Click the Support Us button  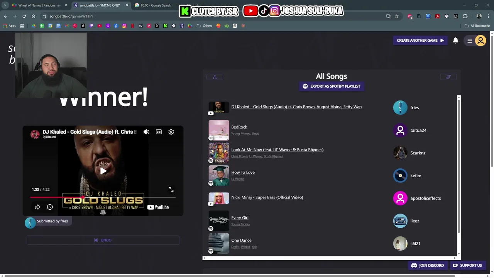point(467,266)
